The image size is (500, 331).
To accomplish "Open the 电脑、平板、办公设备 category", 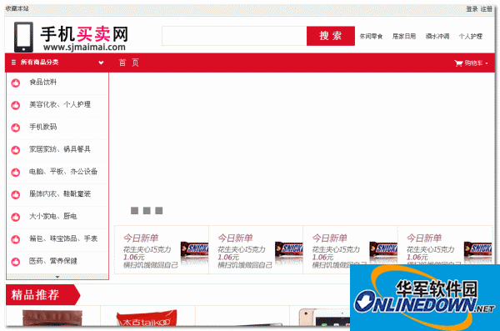I will [x=63, y=172].
